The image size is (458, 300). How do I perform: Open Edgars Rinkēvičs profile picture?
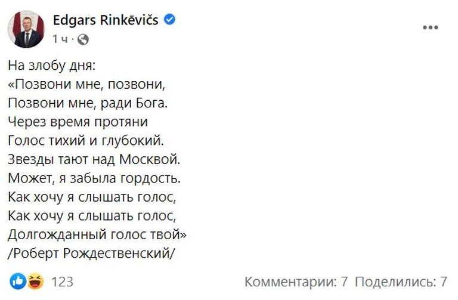[x=26, y=29]
